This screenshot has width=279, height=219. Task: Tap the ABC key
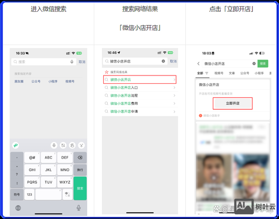click(48, 157)
